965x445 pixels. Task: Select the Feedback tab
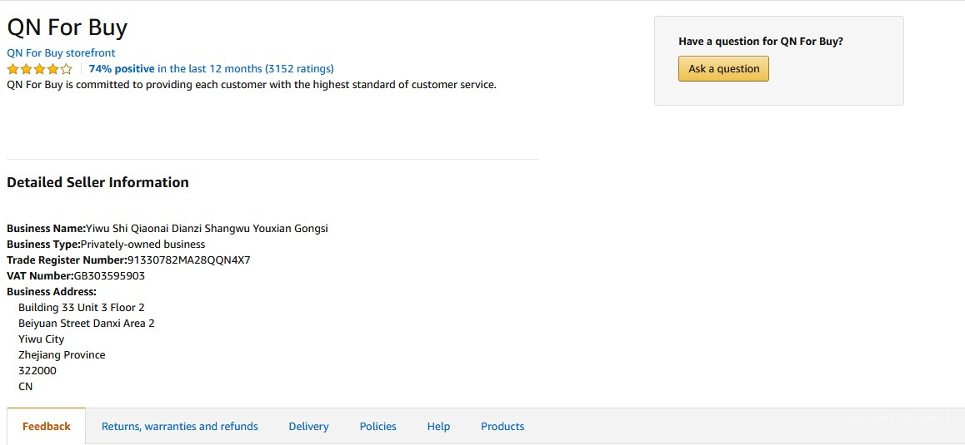click(x=47, y=427)
